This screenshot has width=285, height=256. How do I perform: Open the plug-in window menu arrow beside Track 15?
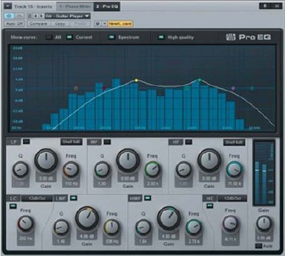click(8, 6)
